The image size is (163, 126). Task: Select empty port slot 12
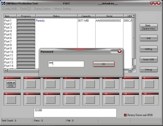click(x=70, y=100)
